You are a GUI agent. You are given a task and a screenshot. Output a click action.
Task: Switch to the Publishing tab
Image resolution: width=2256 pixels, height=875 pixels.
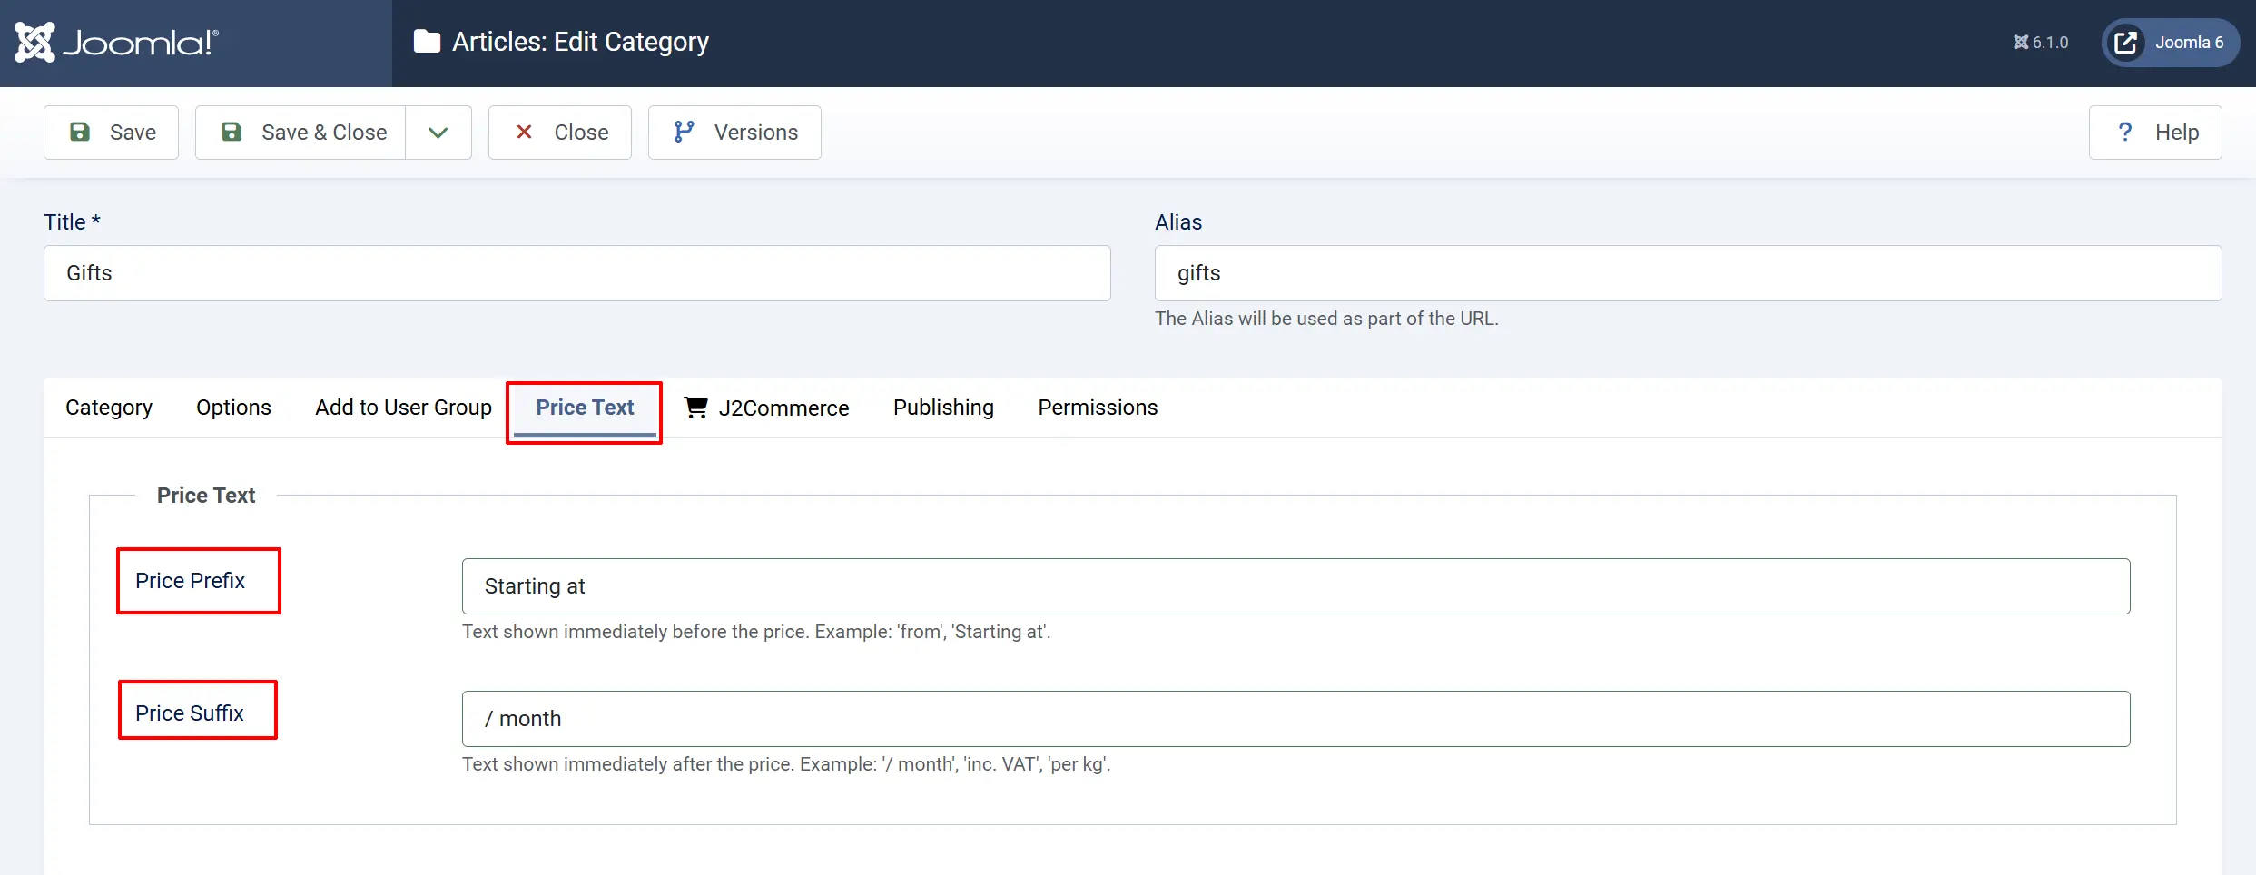943,408
